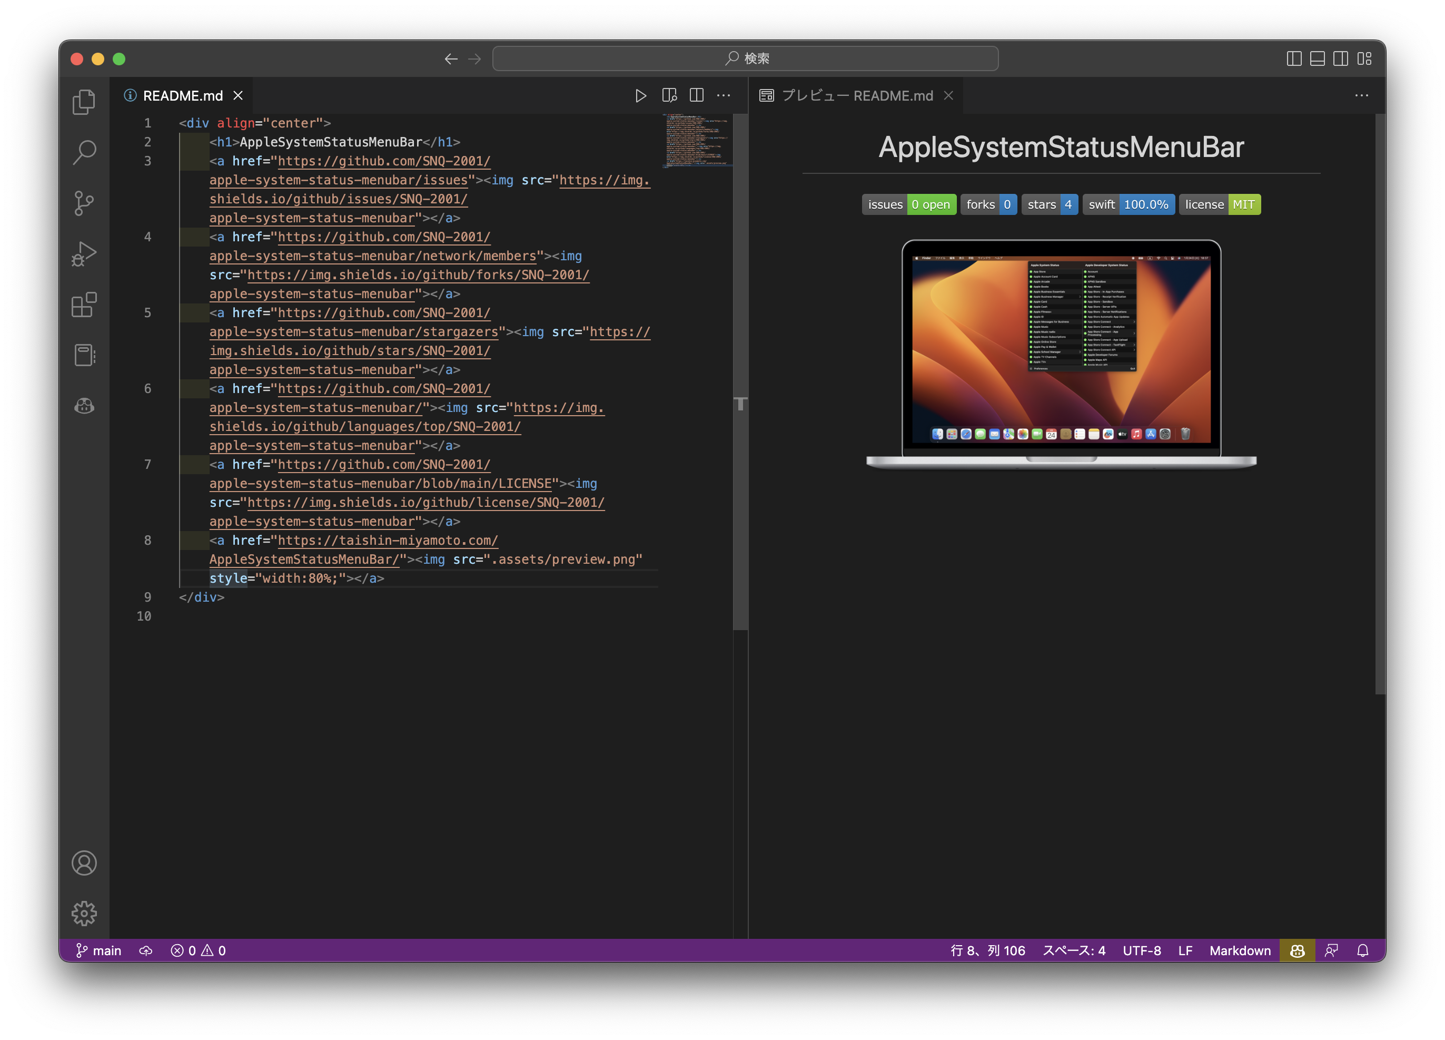Open the notebook-style icon in activity bar
Image resolution: width=1445 pixels, height=1040 pixels.
pyautogui.click(x=84, y=355)
